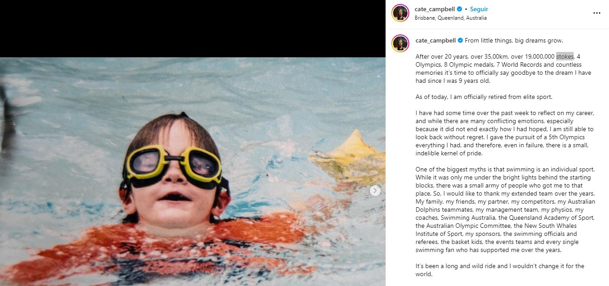
Task: Open the Brisbane, Queensland, Australia location link
Action: tap(450, 18)
